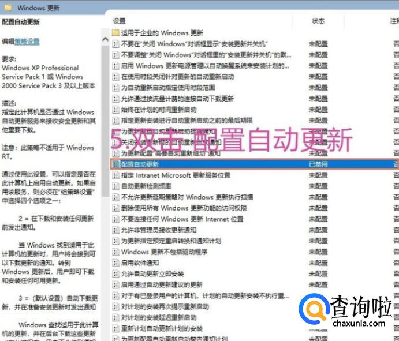Click policy icon for 允许自动更新立即安装
The height and width of the screenshot is (341, 399).
click(x=116, y=274)
